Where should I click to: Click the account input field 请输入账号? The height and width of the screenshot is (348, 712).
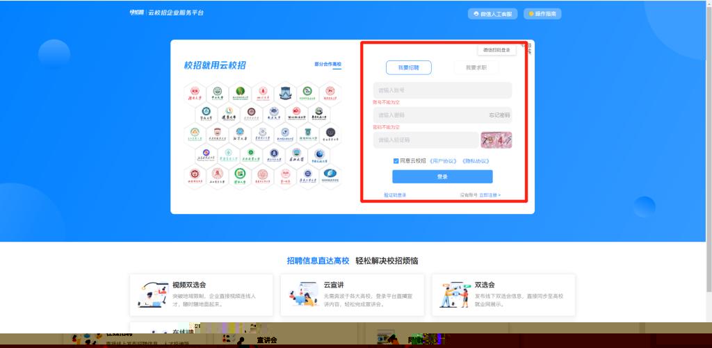pyautogui.click(x=442, y=90)
